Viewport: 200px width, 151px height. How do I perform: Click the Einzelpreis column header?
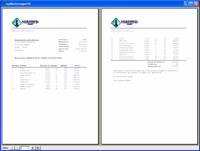(x=45, y=66)
